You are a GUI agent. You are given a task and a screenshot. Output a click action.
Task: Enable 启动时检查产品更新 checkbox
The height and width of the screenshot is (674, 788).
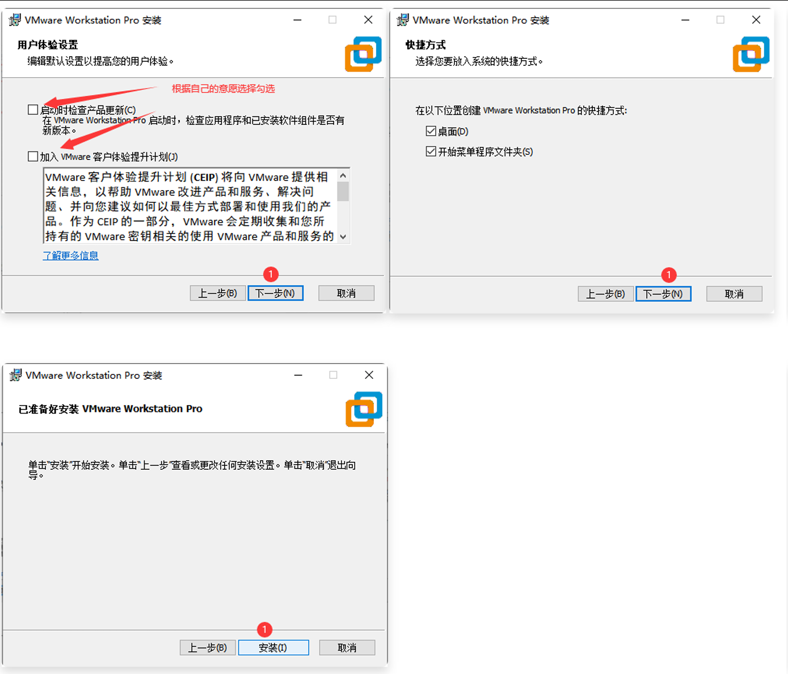(x=33, y=109)
